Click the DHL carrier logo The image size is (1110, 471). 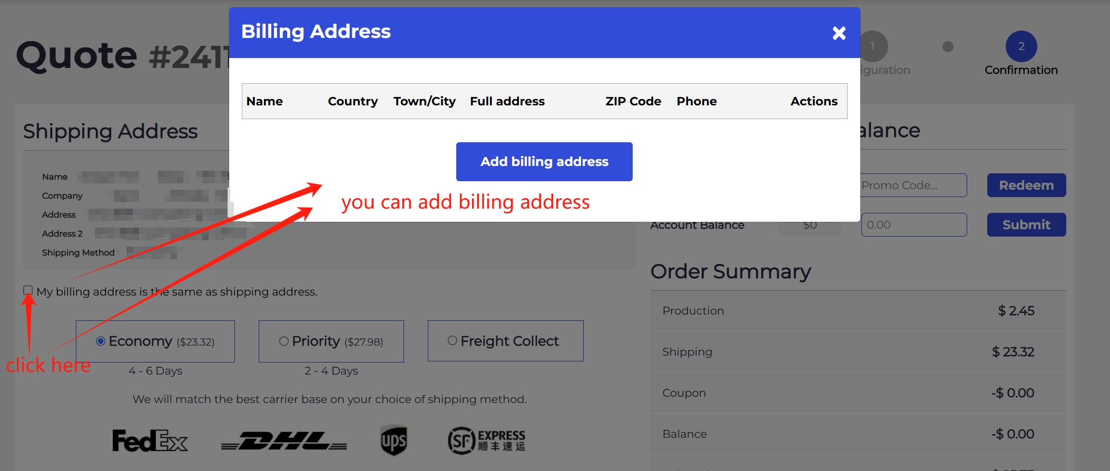tap(284, 441)
